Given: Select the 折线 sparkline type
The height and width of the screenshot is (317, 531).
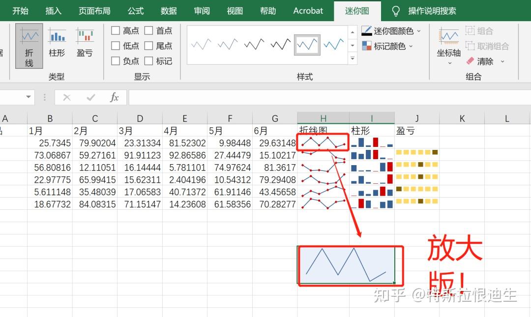Looking at the screenshot, I should pos(29,46).
